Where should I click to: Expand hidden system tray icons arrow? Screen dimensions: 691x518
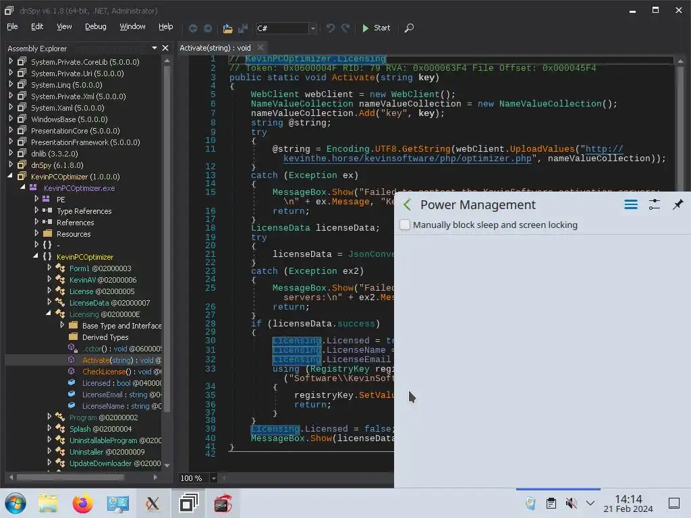pyautogui.click(x=590, y=503)
